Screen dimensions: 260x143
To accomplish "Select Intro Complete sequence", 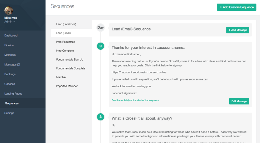I will coord(65,51).
